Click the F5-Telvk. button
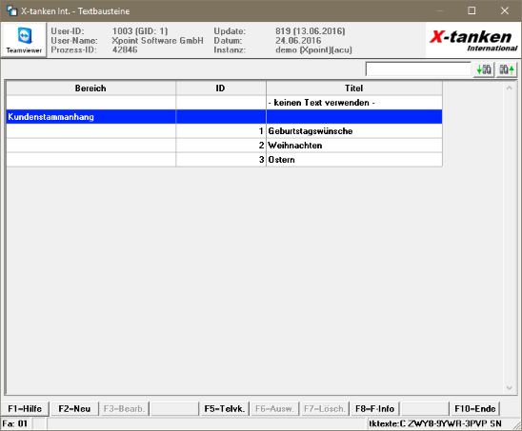 coord(225,409)
